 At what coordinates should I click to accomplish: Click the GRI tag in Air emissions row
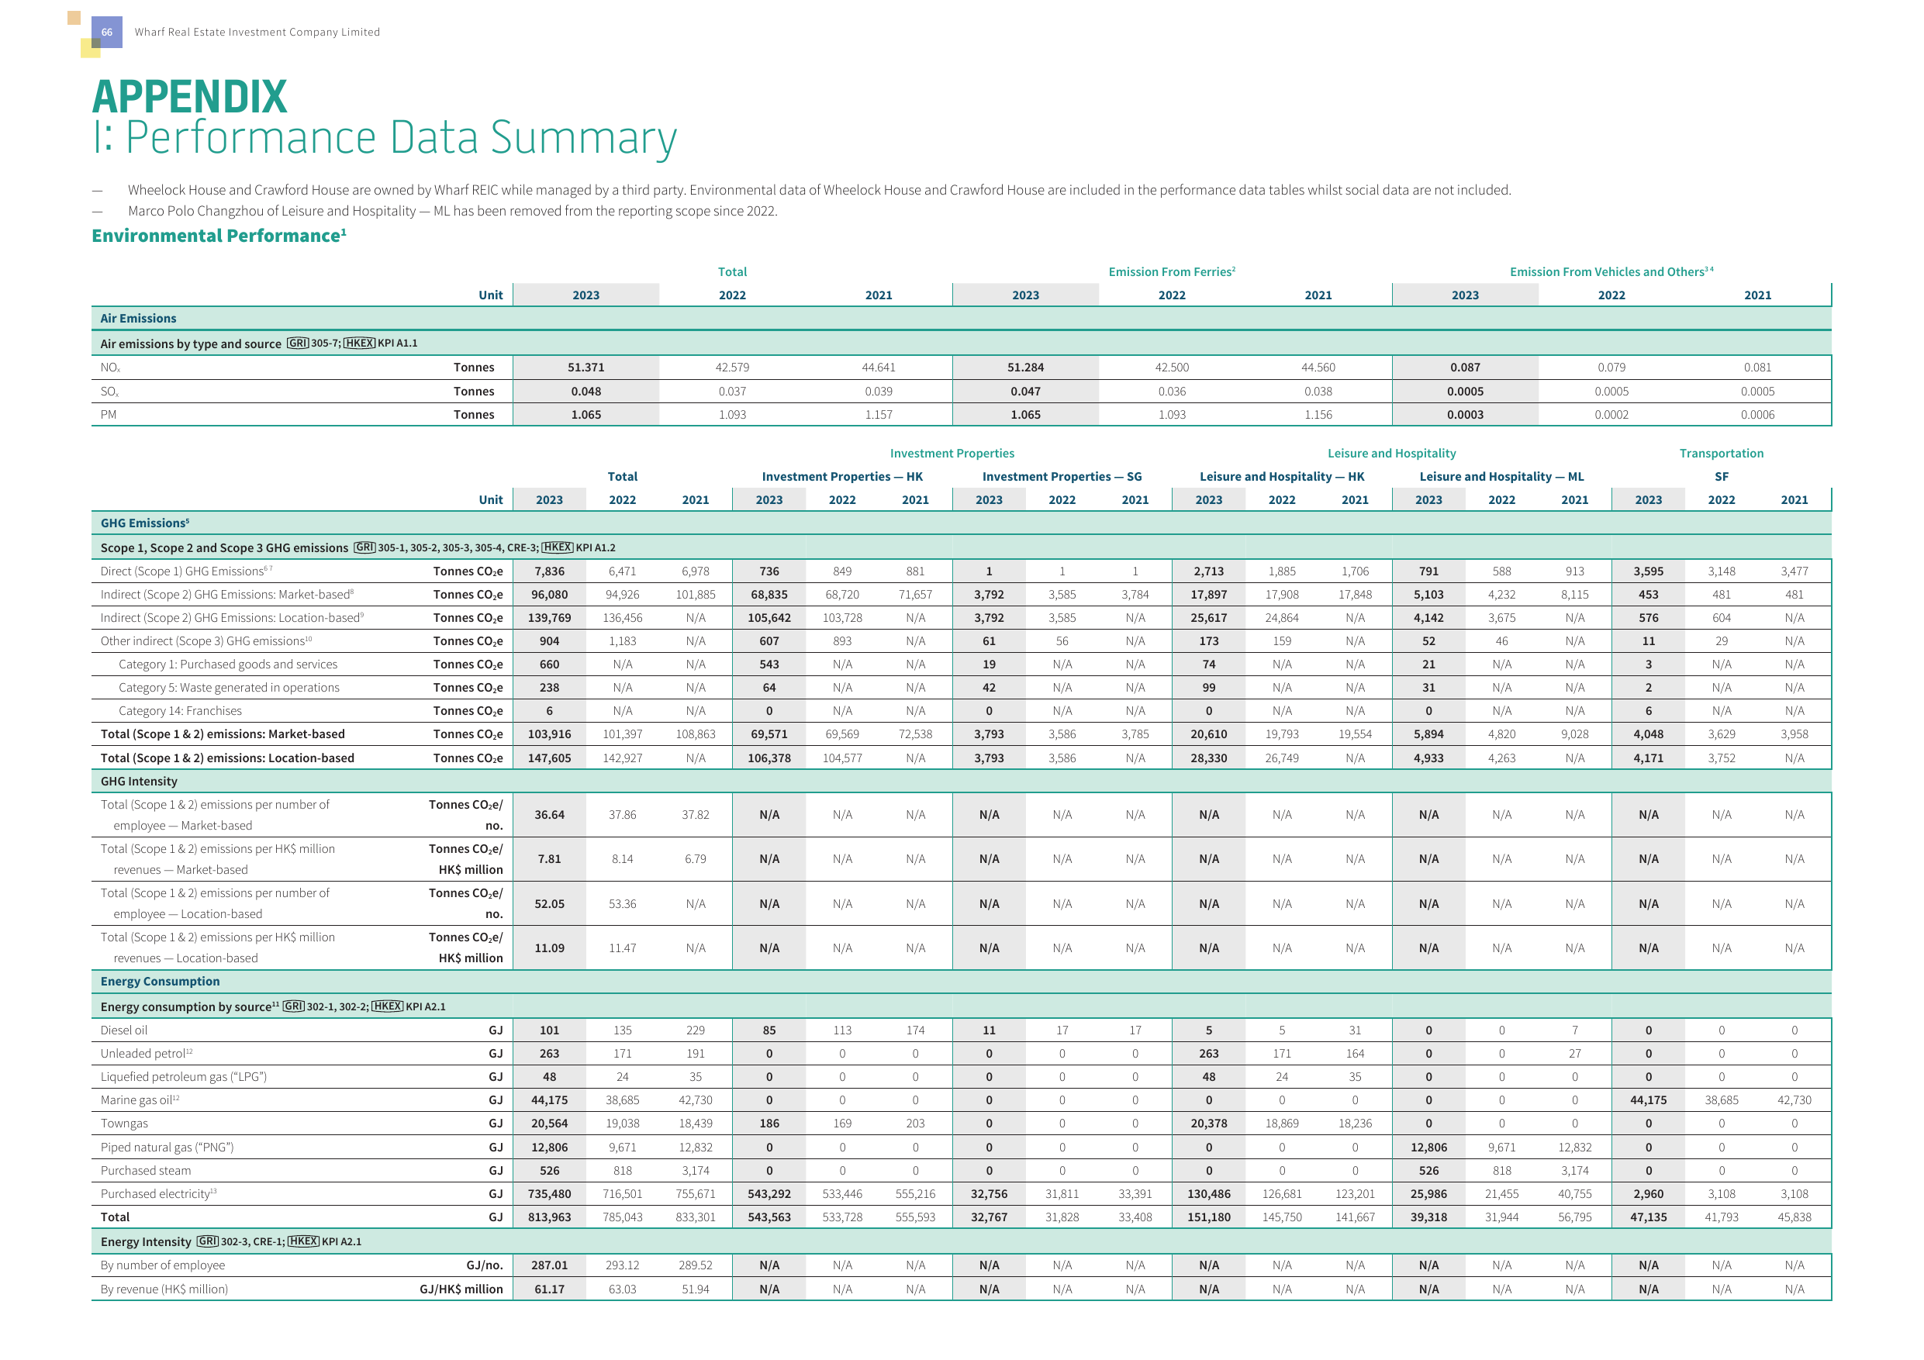click(299, 343)
